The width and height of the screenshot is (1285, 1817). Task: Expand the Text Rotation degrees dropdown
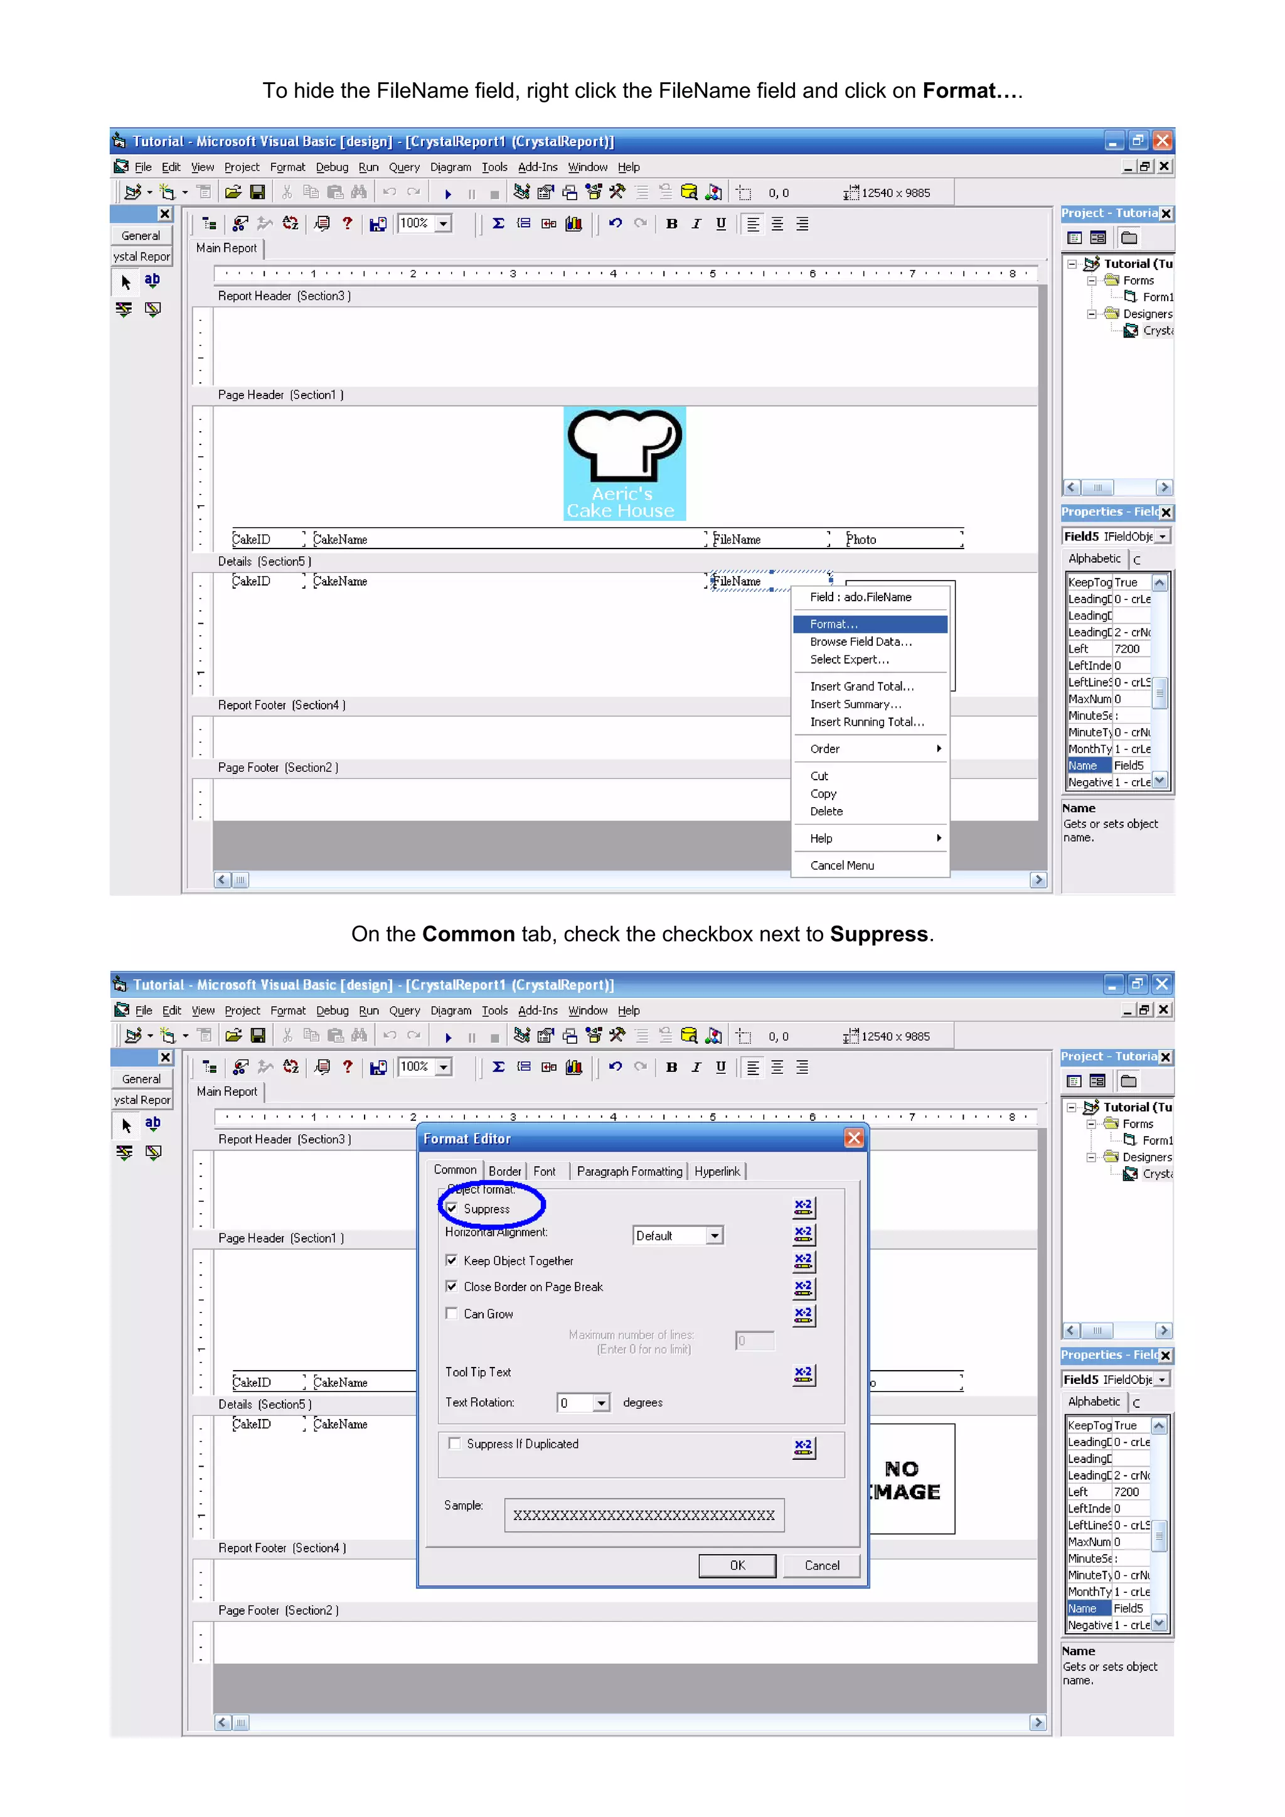click(601, 1403)
